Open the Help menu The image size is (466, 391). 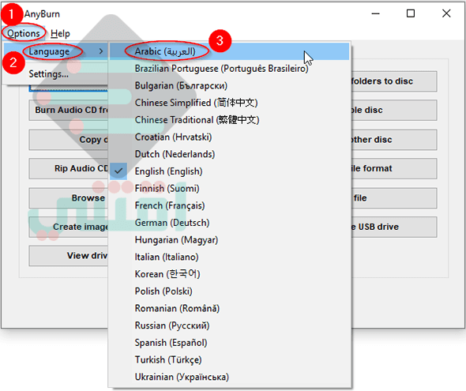click(60, 33)
